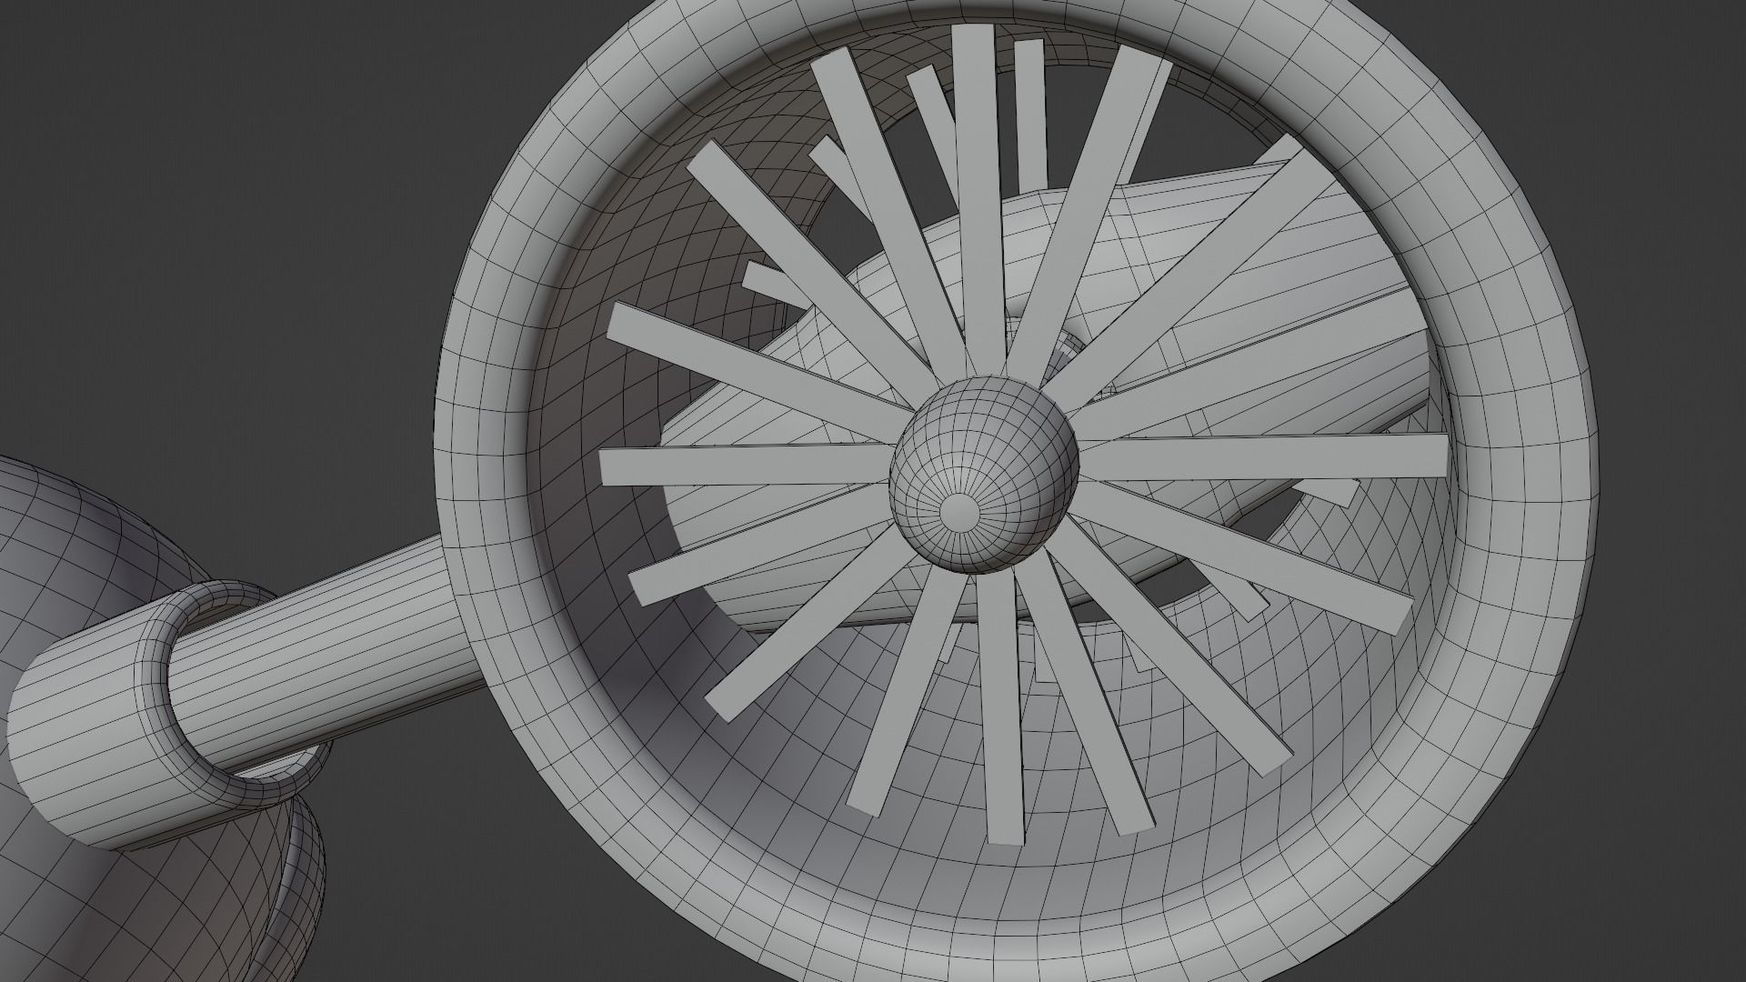Click empty dark background at bottom-right
This screenshot has height=982, width=1746.
coord(1655,891)
